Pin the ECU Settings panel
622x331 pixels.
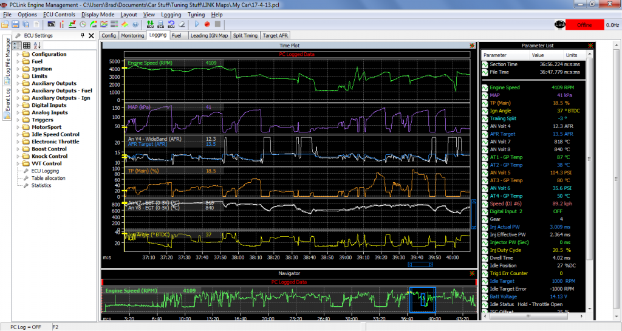pyautogui.click(x=83, y=36)
